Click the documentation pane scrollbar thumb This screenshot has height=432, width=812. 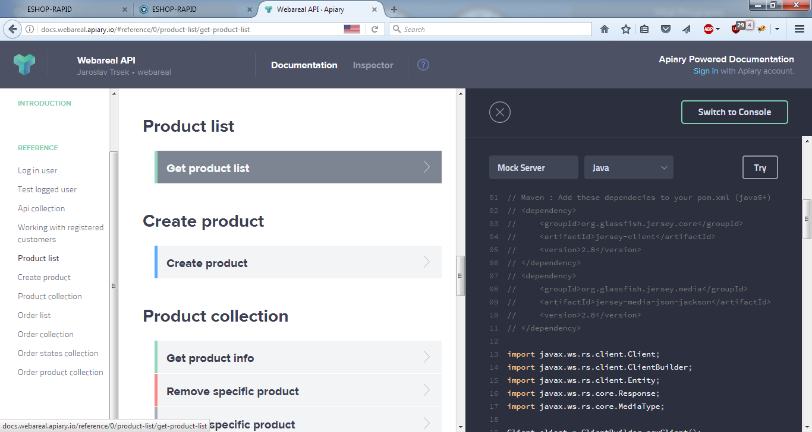pyautogui.click(x=460, y=276)
